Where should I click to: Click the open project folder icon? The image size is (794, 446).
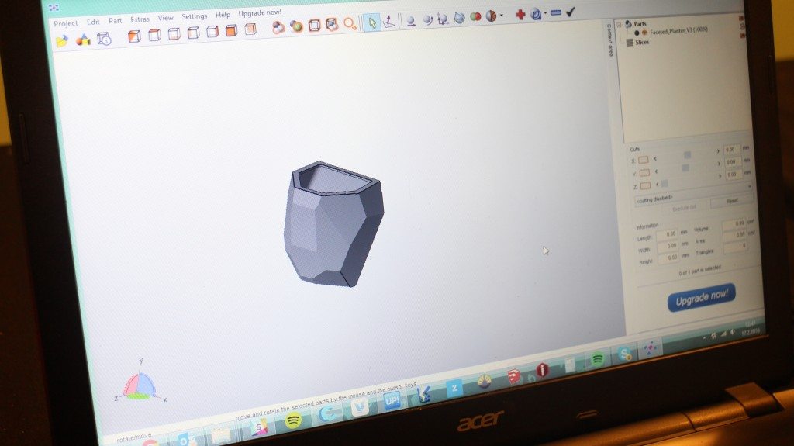[62, 41]
